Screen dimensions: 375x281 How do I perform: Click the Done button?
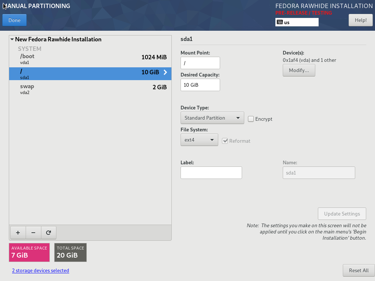point(14,20)
